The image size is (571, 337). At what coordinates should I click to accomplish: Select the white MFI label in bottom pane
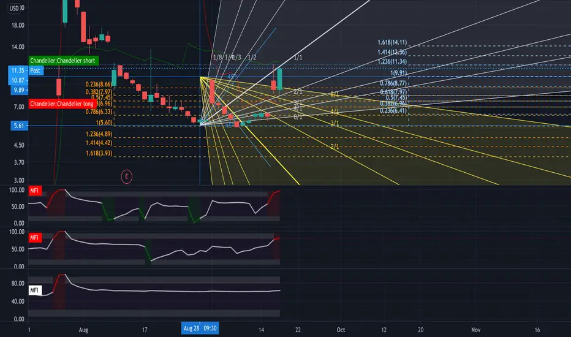[x=34, y=290]
